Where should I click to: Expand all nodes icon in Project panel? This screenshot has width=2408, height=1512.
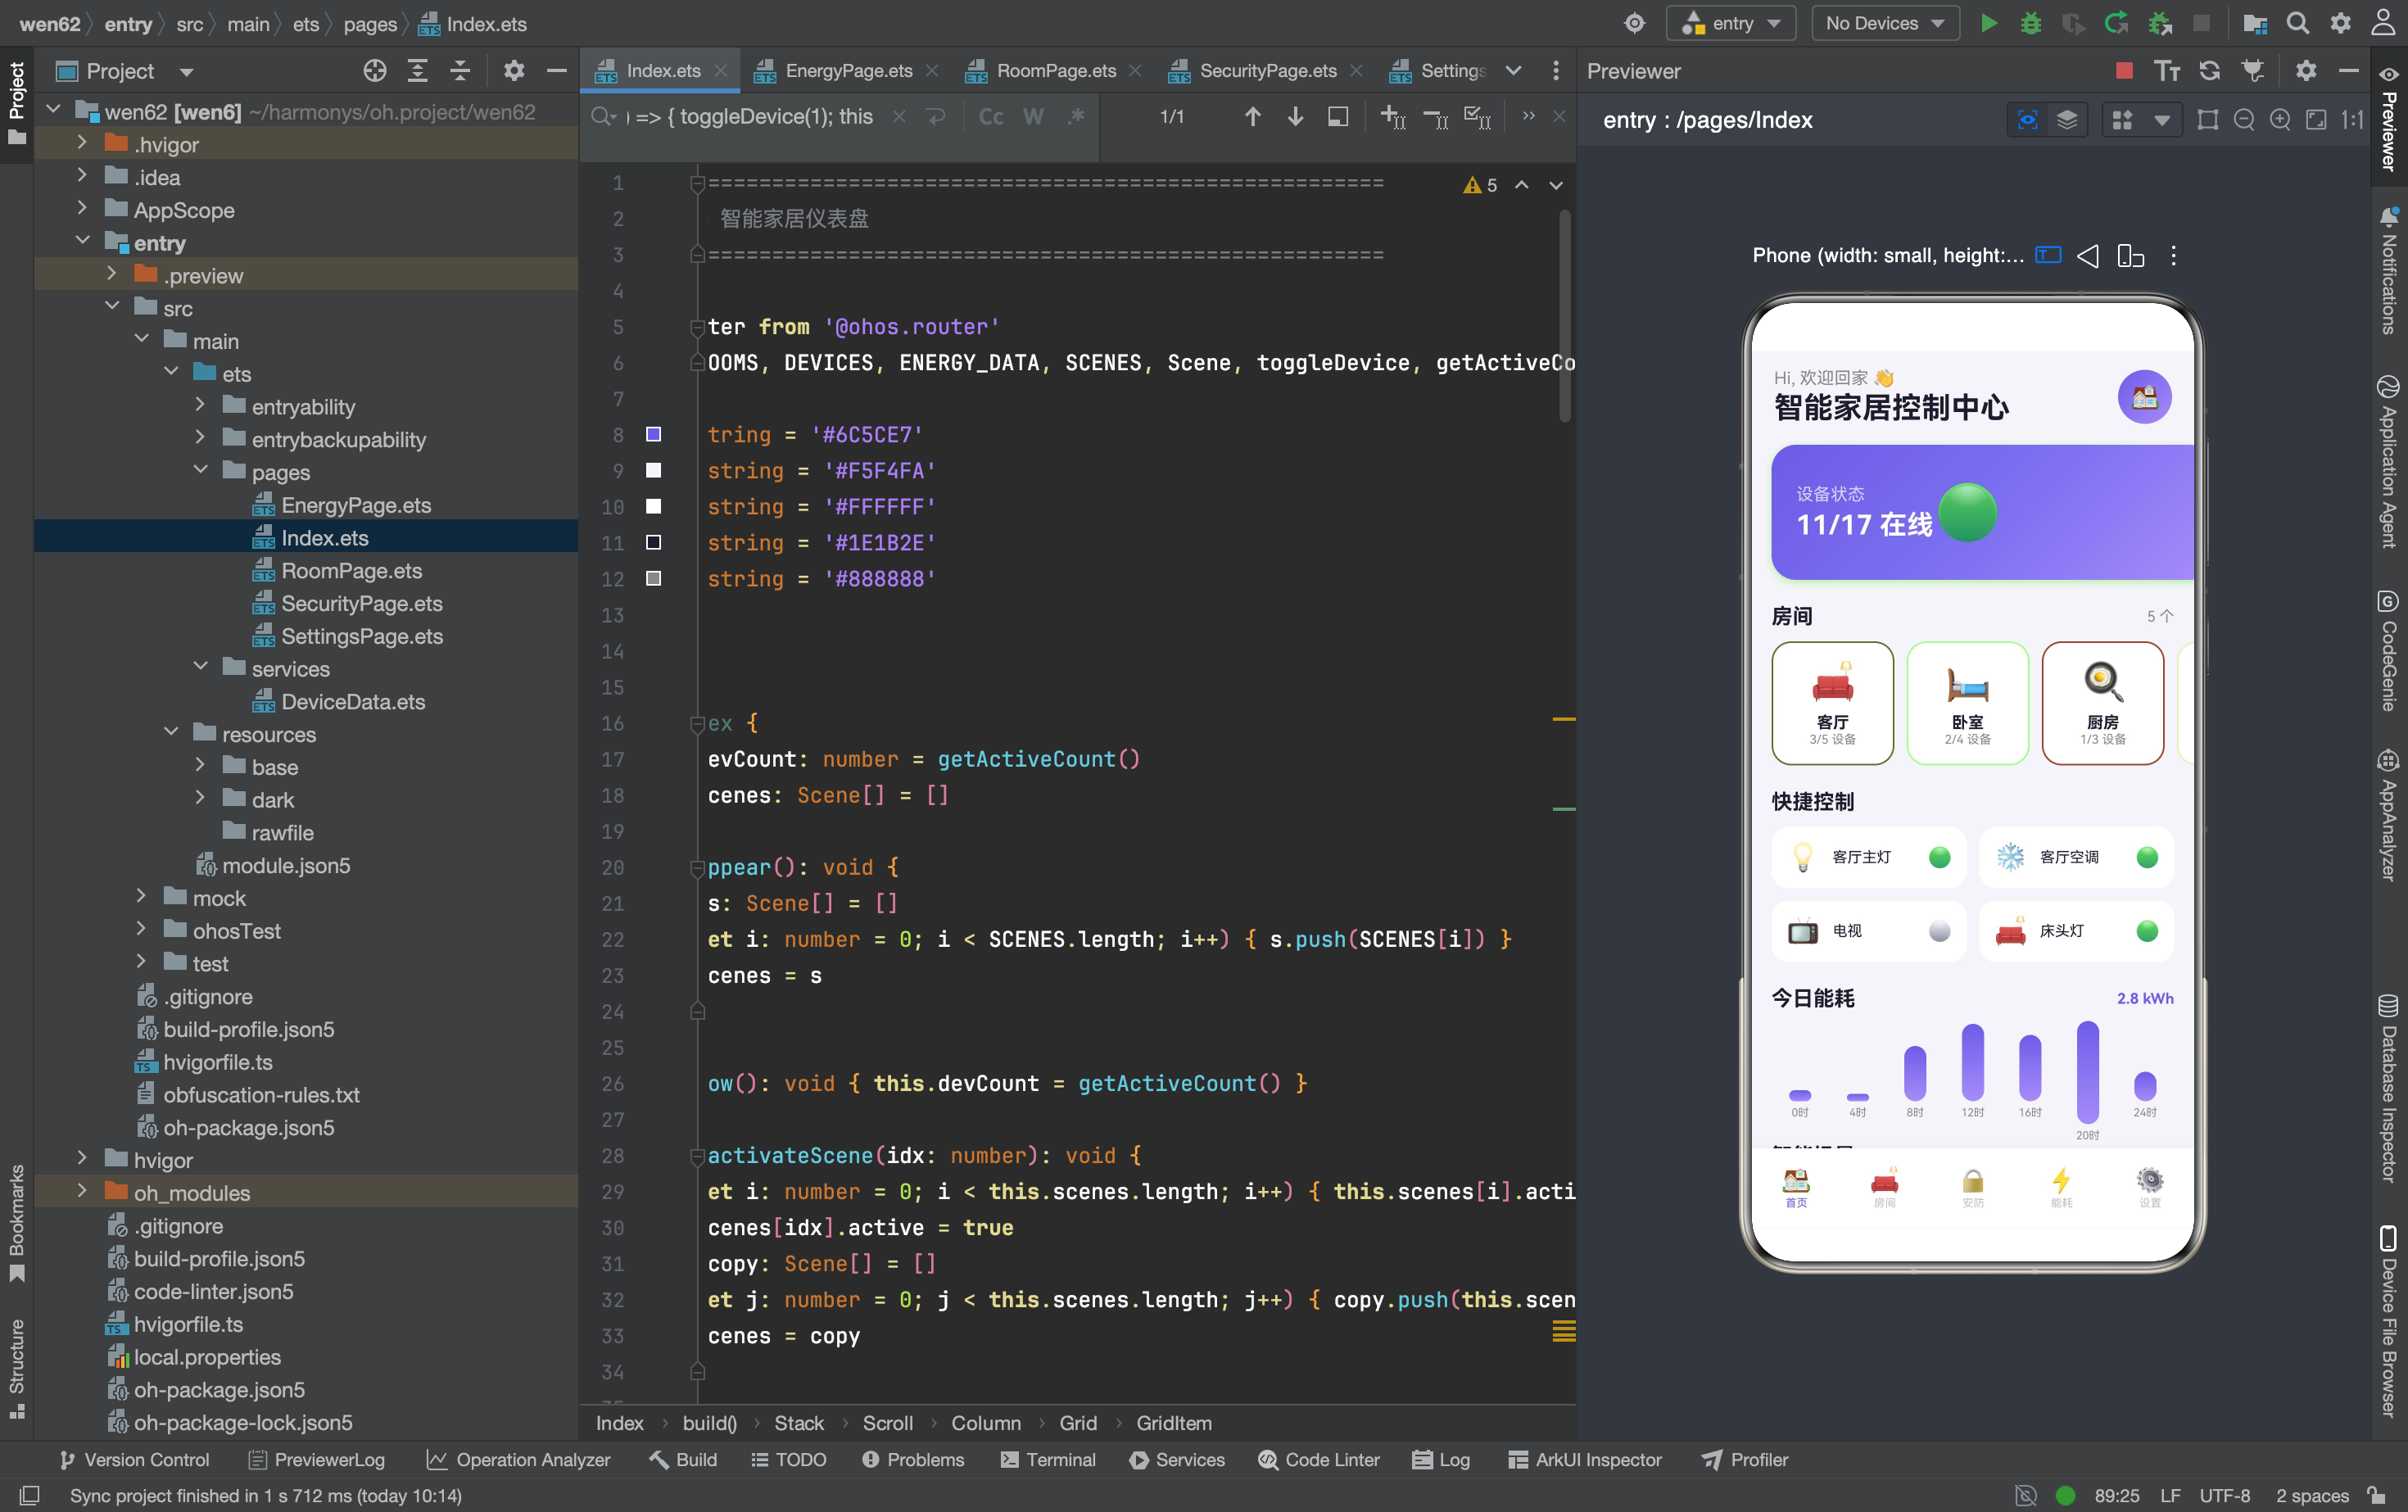tap(418, 71)
